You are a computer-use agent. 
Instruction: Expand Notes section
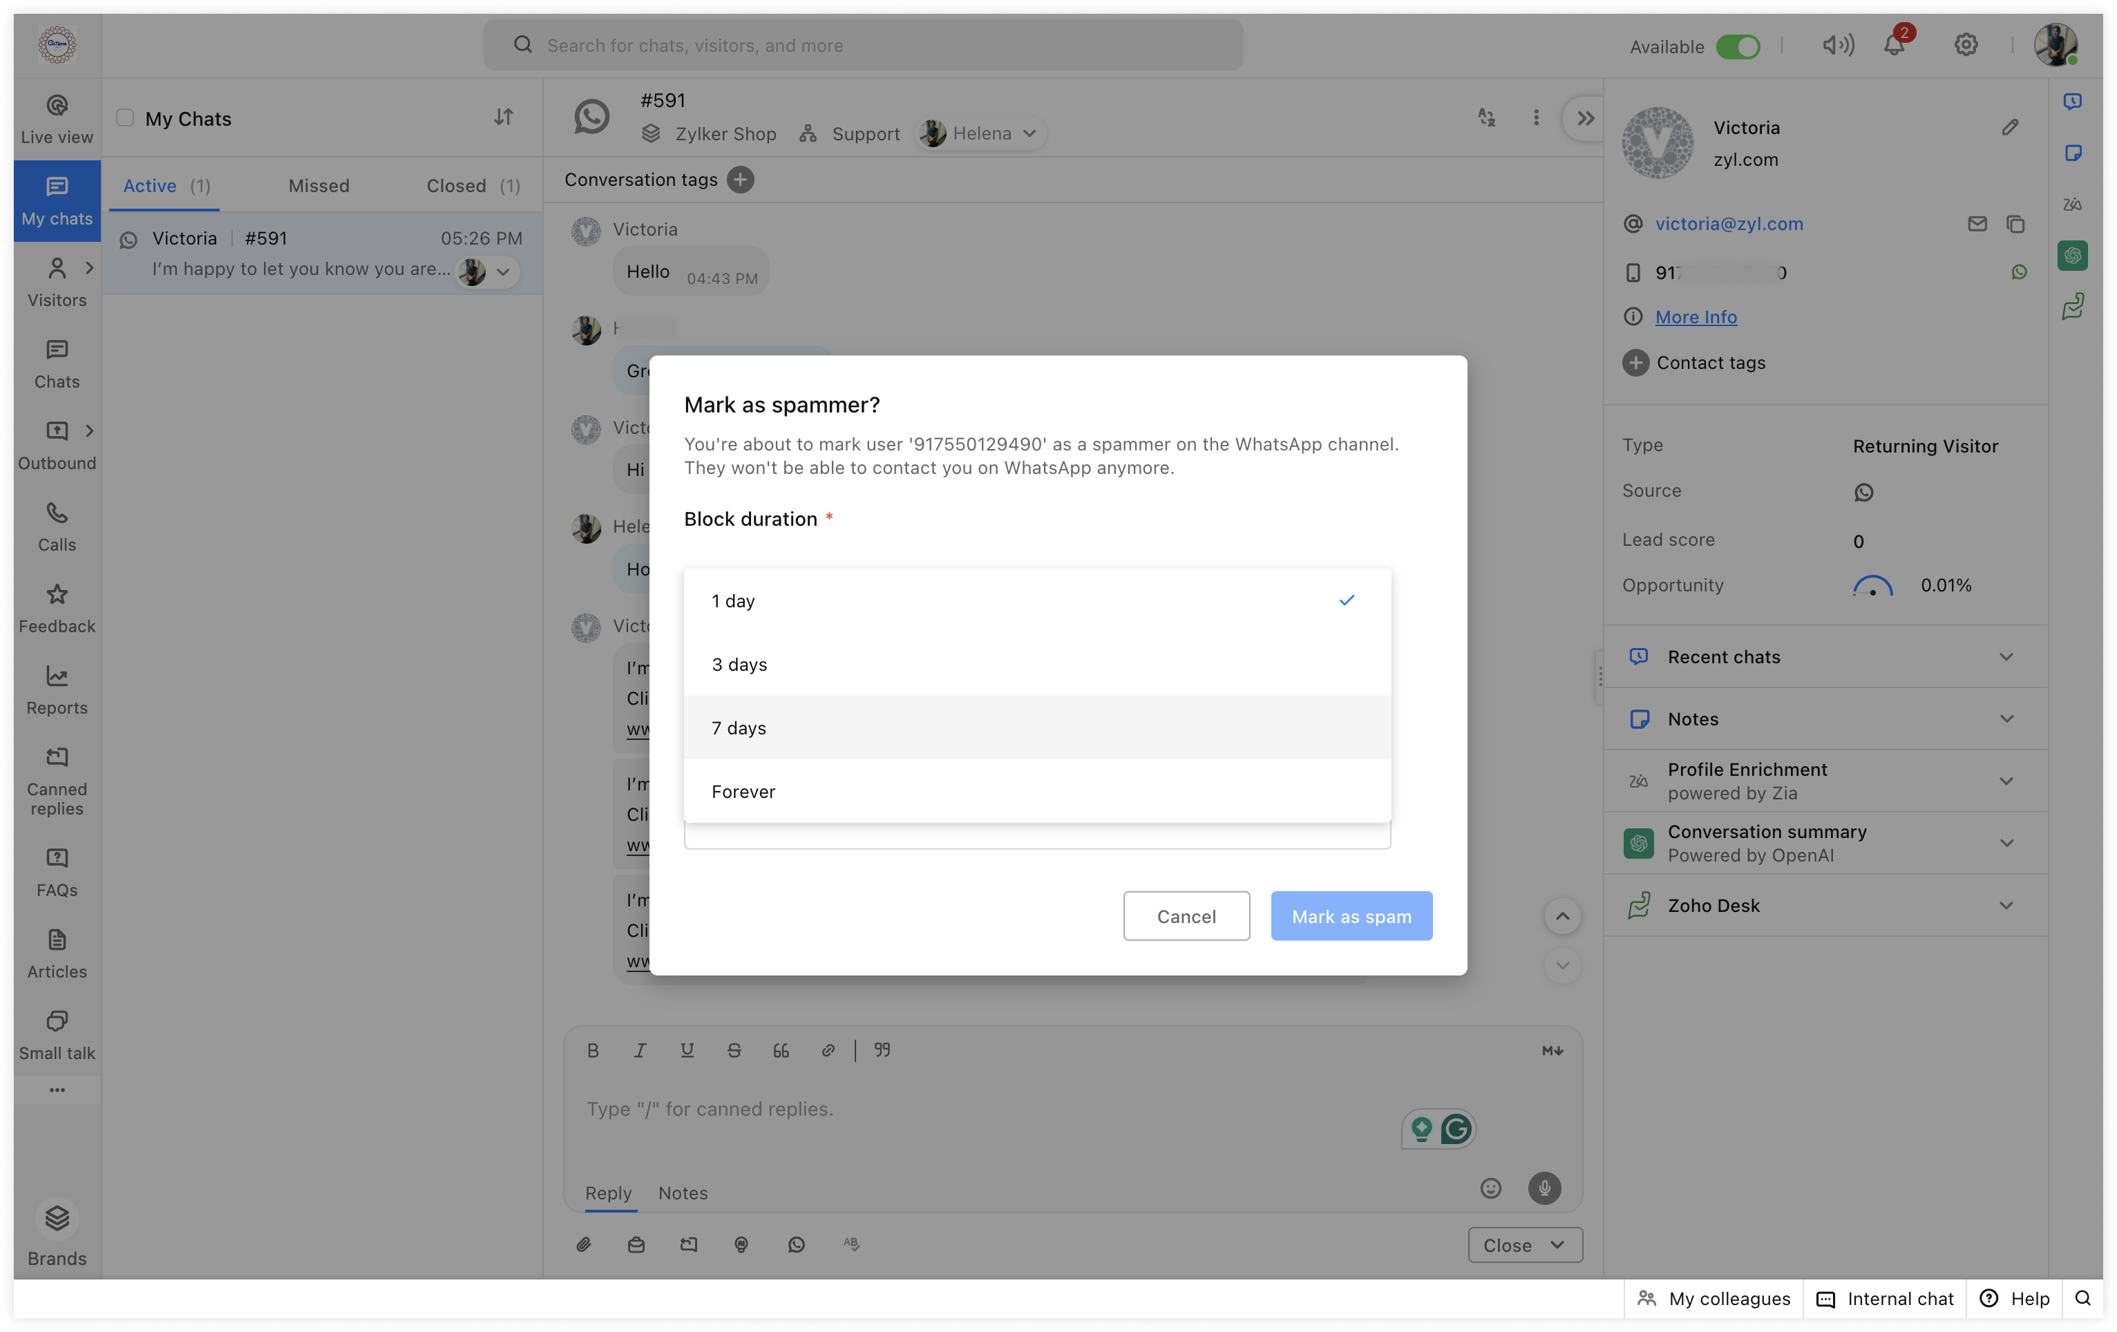[1826, 719]
